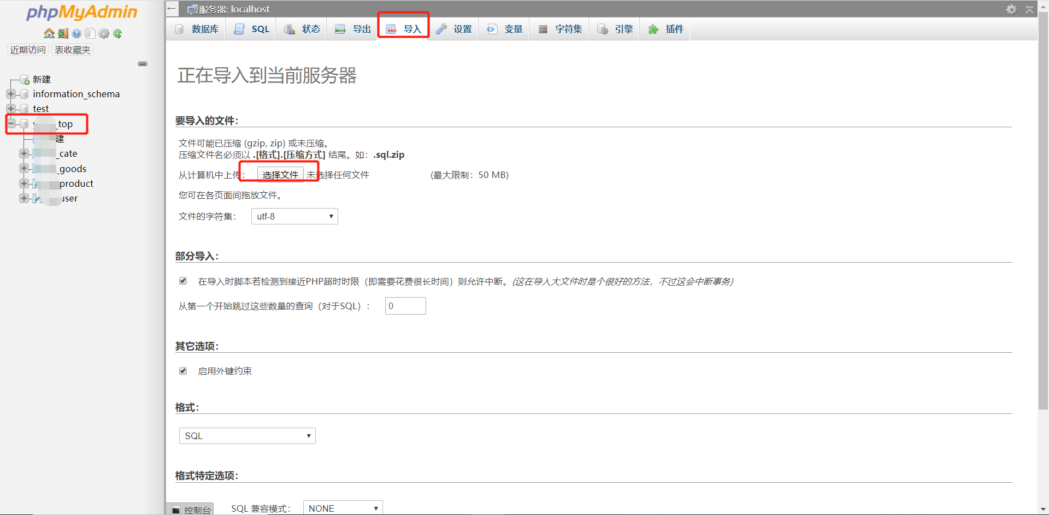This screenshot has width=1049, height=515.
Task: Collapse header using double-arrow icon top right
Action: tap(1029, 9)
